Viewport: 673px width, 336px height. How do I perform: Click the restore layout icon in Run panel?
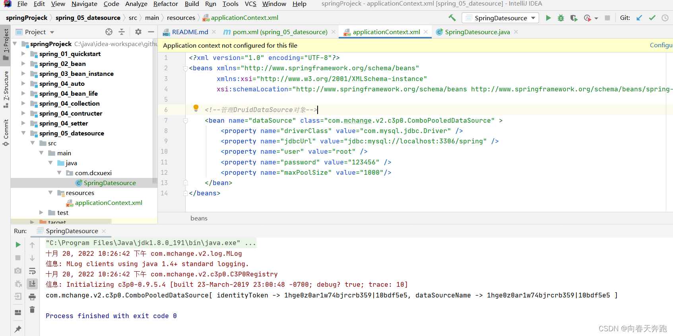18,313
